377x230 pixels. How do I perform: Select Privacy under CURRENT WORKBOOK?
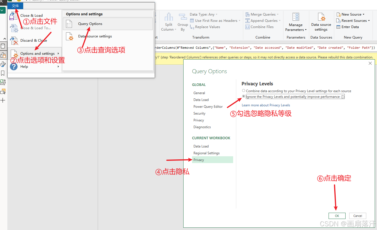click(212, 160)
